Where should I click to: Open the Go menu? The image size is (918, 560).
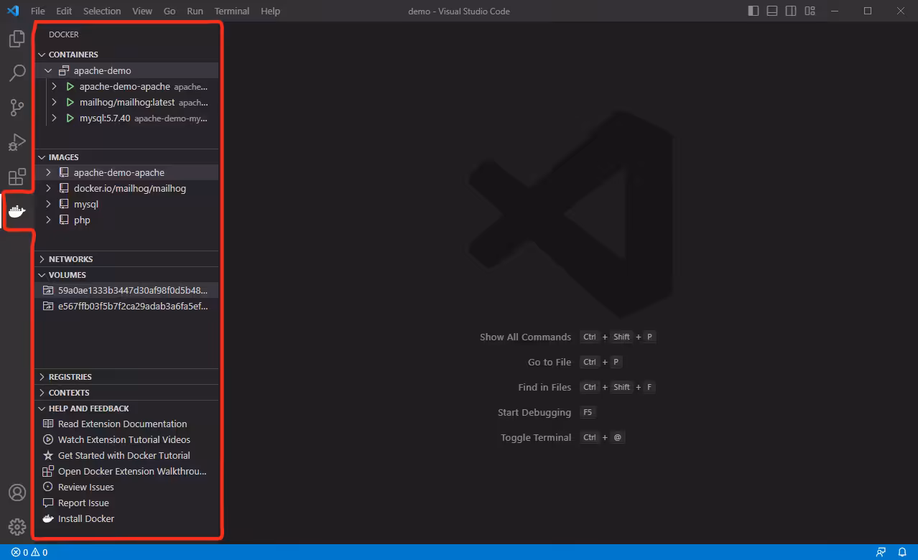[170, 11]
